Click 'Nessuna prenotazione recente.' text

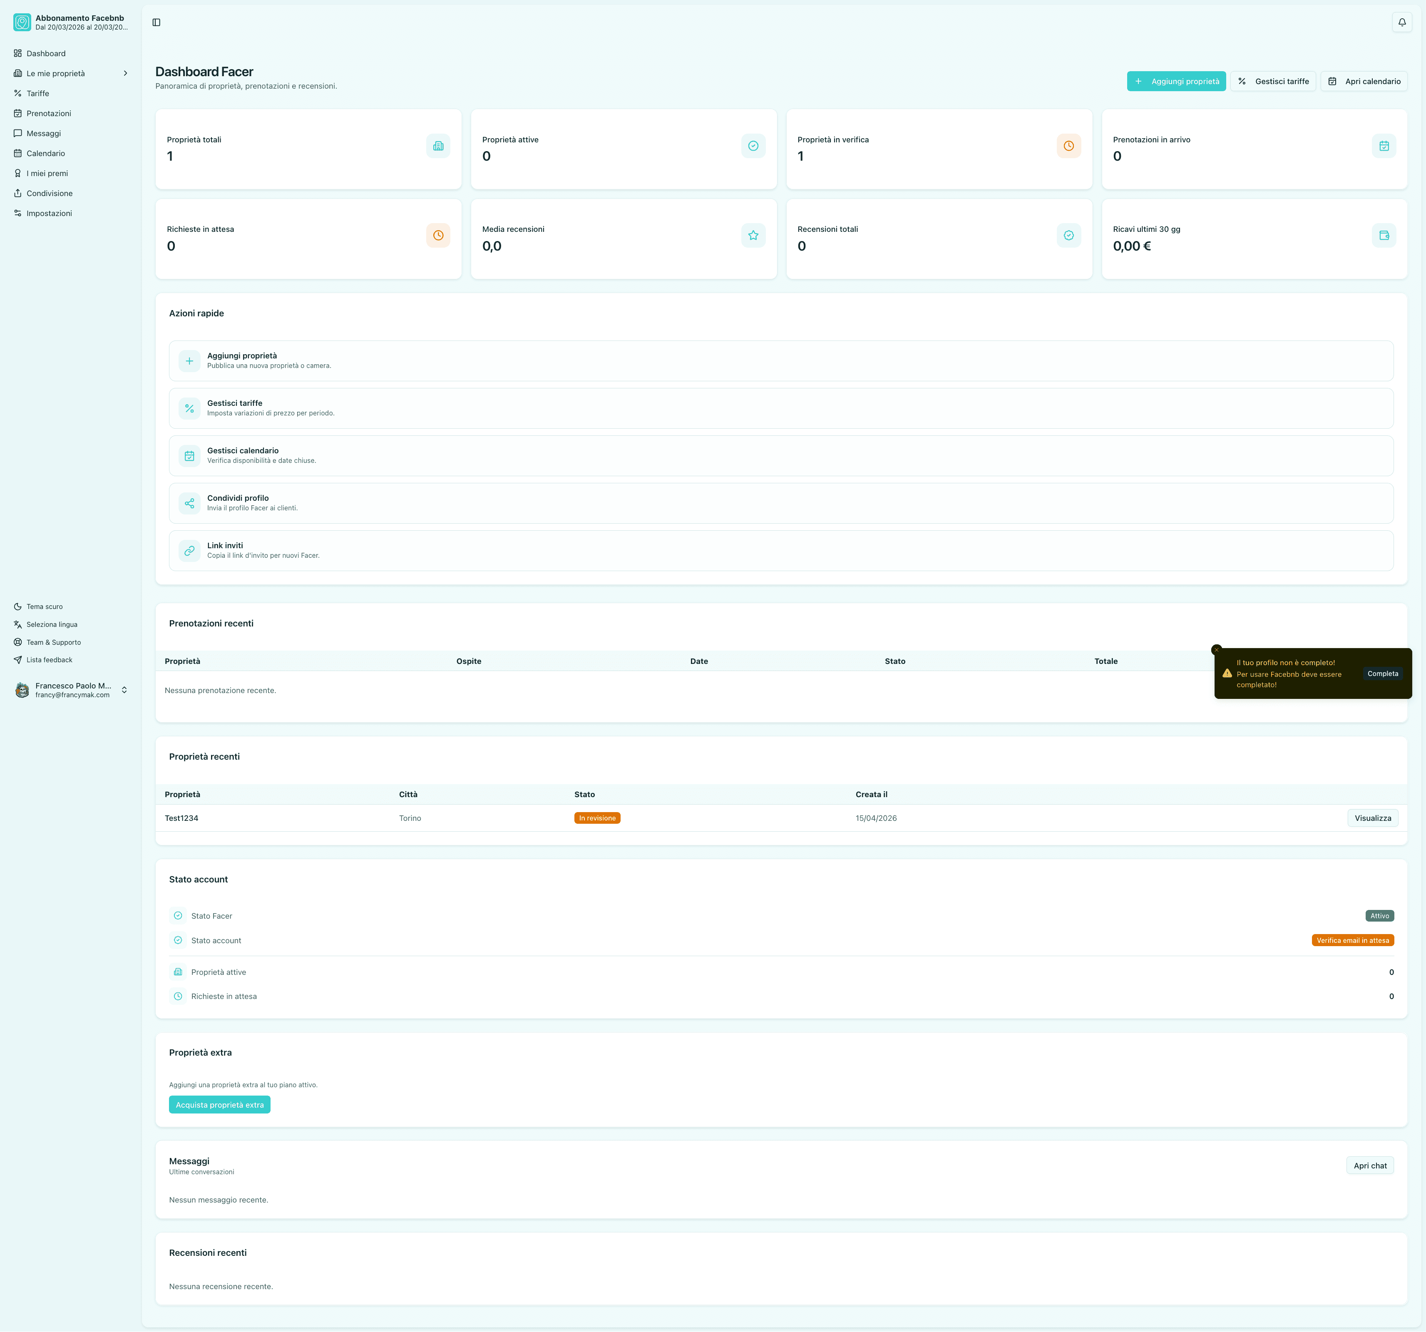point(220,691)
